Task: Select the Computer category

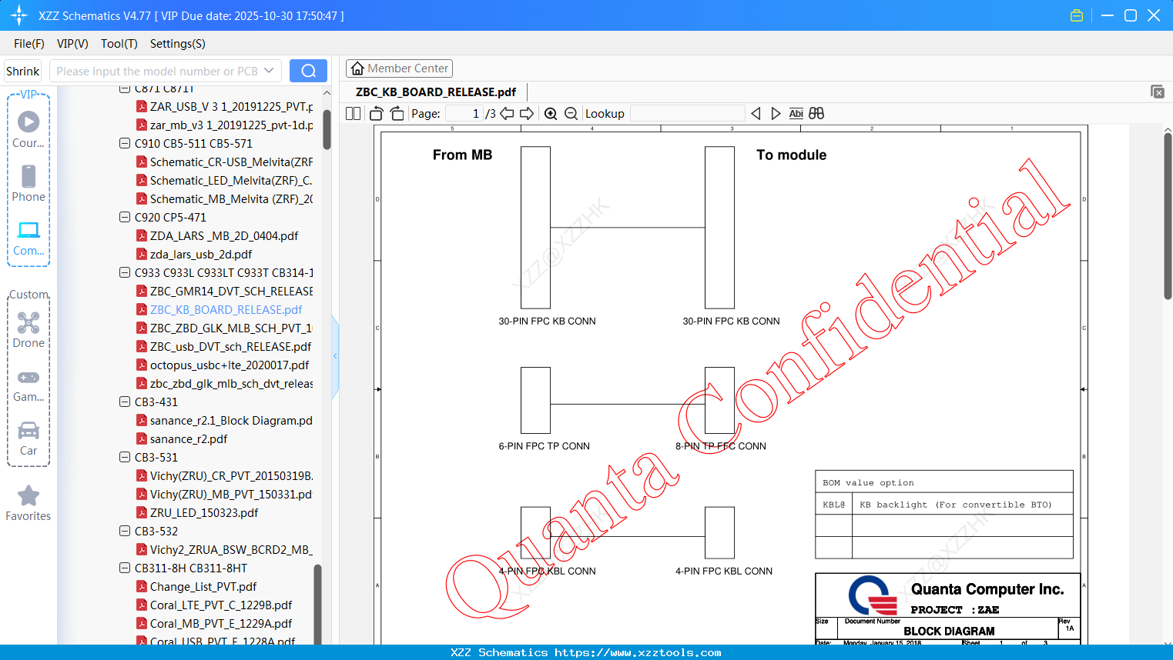Action: (28, 238)
